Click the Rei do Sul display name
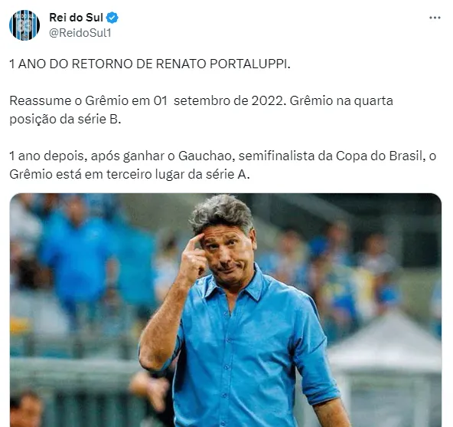Image resolution: width=453 pixels, height=427 pixels. click(x=76, y=18)
